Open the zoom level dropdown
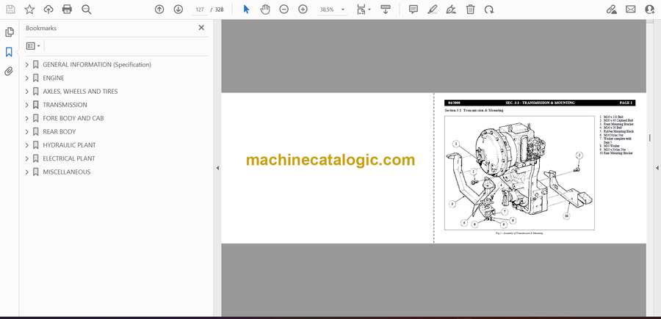 tap(342, 10)
